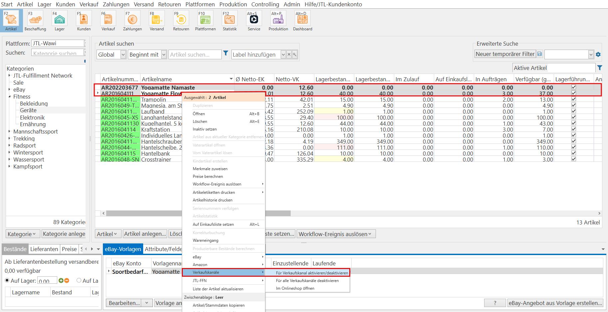Toggle Lagerführung checkbox in Crosstrainer row
The image size is (608, 312).
tap(573, 159)
